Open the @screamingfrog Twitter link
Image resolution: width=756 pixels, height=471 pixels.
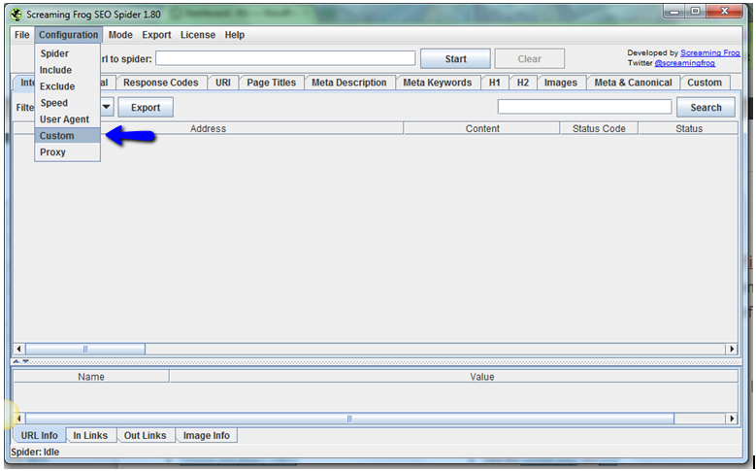[x=684, y=63]
